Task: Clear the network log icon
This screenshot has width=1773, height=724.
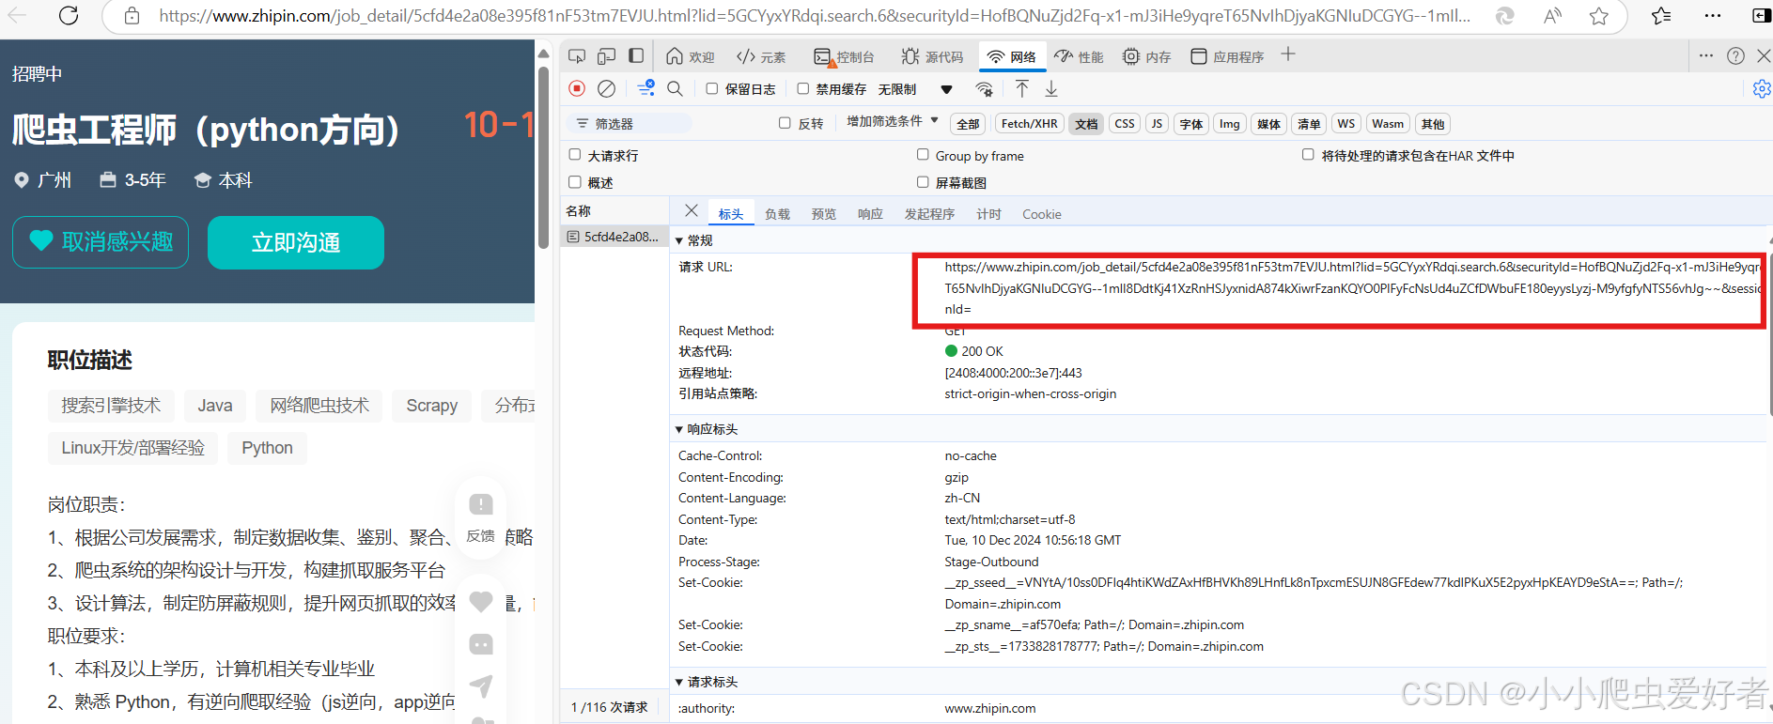Action: [607, 88]
